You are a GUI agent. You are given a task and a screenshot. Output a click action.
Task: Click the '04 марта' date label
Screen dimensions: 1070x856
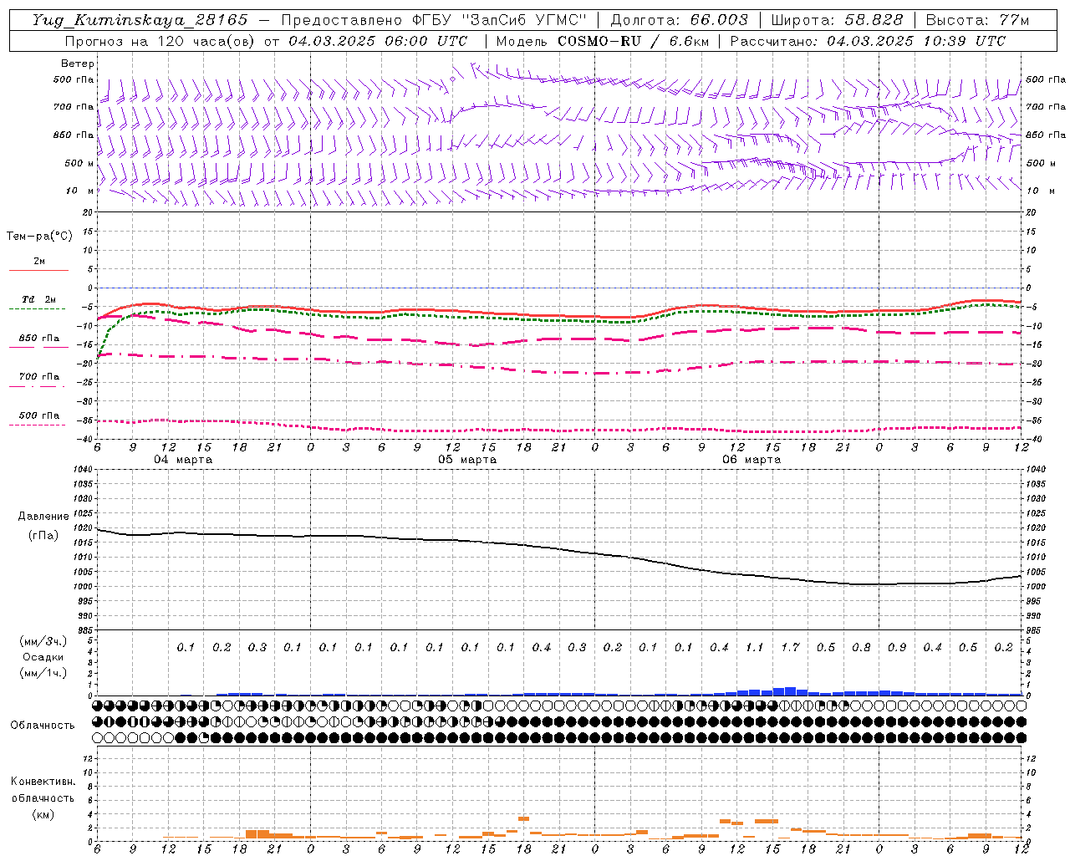[183, 460]
